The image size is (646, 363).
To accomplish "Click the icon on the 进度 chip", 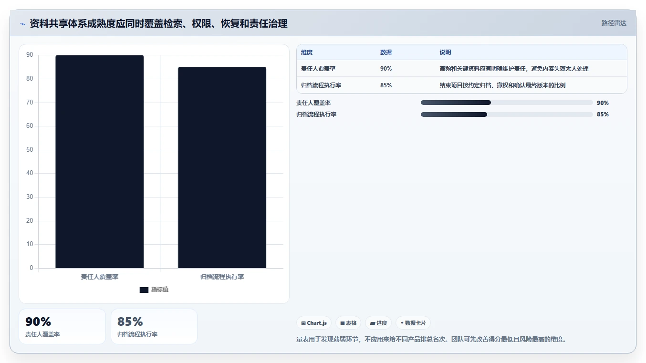I will coord(373,323).
